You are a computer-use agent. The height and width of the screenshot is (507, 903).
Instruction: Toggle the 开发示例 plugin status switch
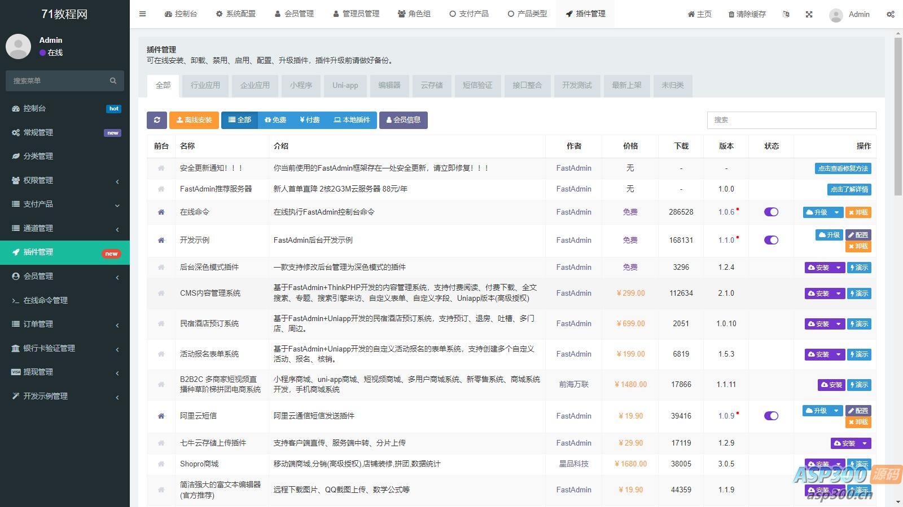point(771,240)
